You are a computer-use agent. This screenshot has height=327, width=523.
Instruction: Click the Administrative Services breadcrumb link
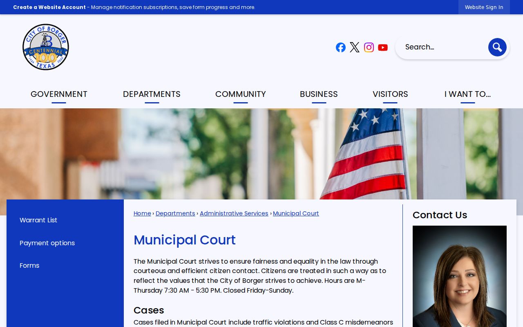pyautogui.click(x=234, y=213)
